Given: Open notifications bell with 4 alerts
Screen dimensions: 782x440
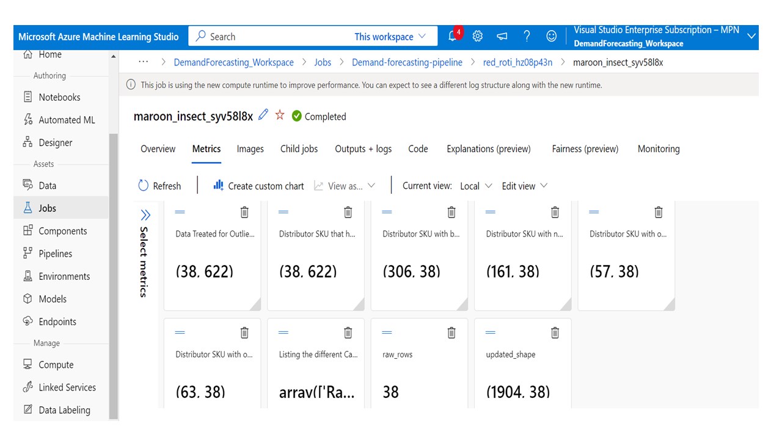Looking at the screenshot, I should (454, 35).
